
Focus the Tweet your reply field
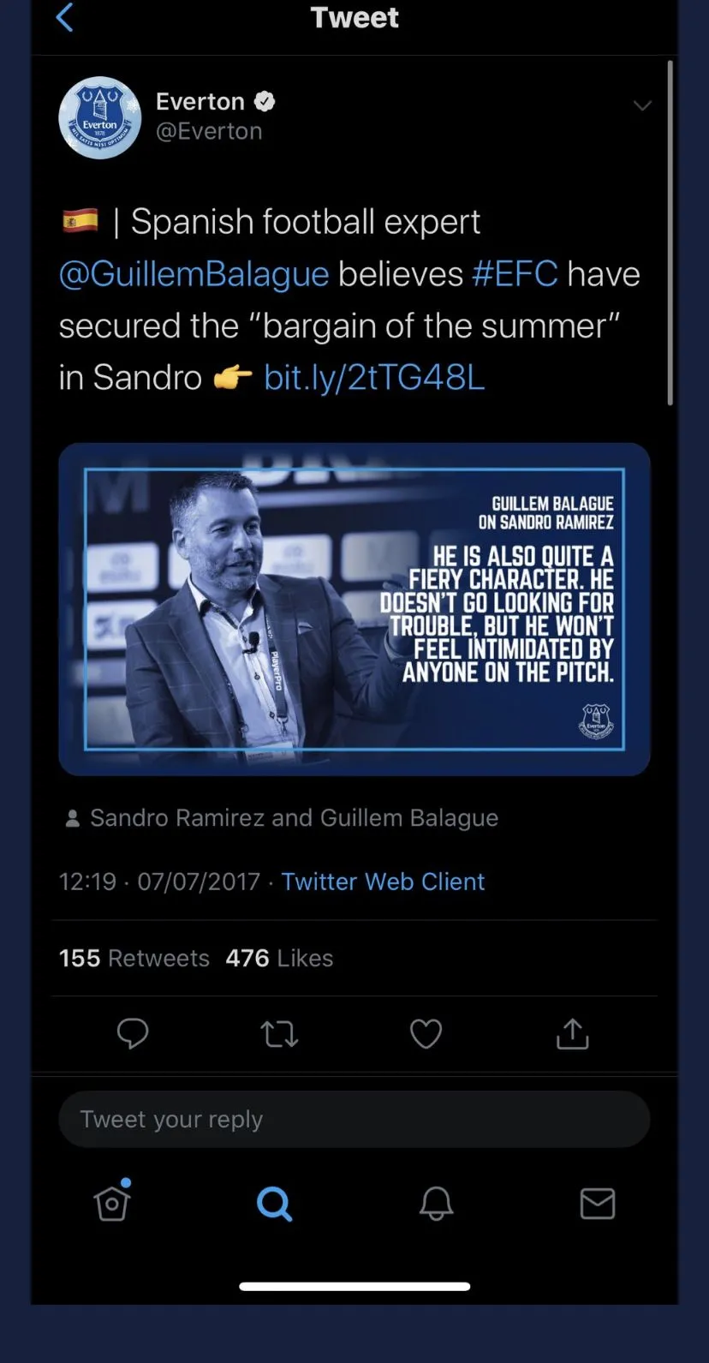[x=354, y=1119]
